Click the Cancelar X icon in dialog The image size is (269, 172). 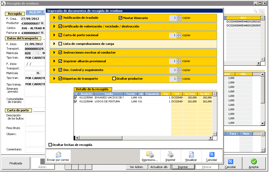coord(212,155)
